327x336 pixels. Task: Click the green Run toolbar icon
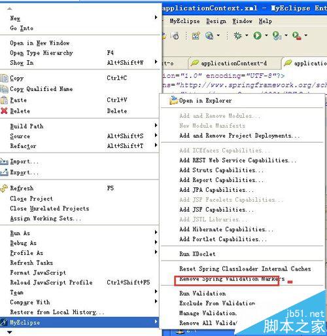(x=257, y=35)
